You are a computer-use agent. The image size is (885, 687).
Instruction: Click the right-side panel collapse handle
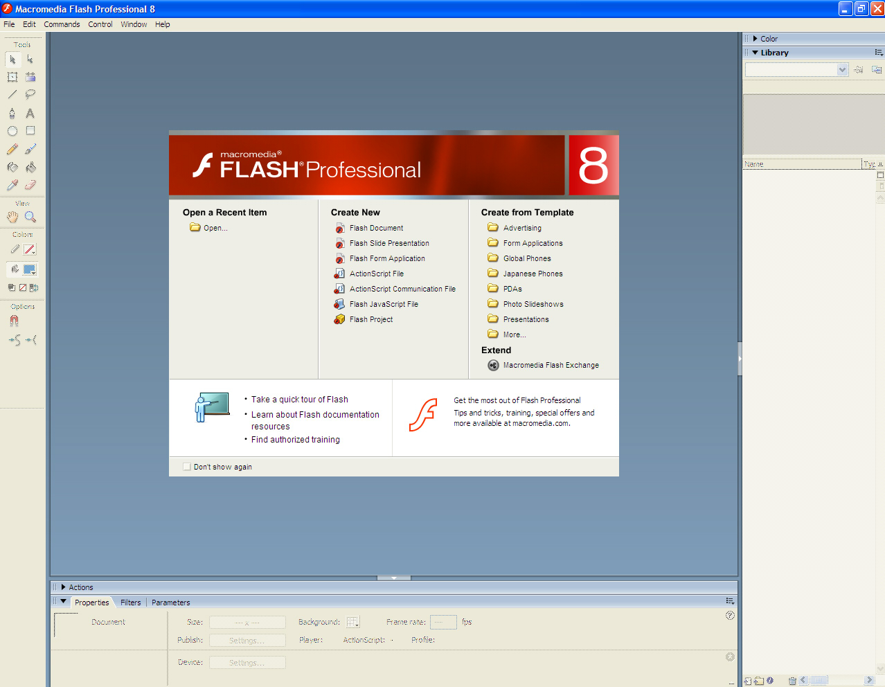pyautogui.click(x=740, y=359)
